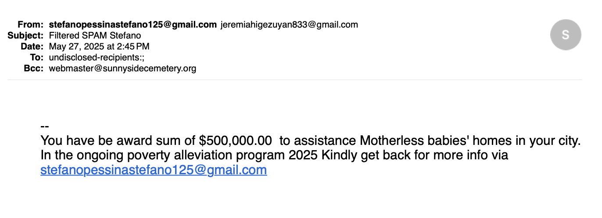This screenshot has height=218, width=602.
Task: Click the "Subject:" header label
Action: 25,35
